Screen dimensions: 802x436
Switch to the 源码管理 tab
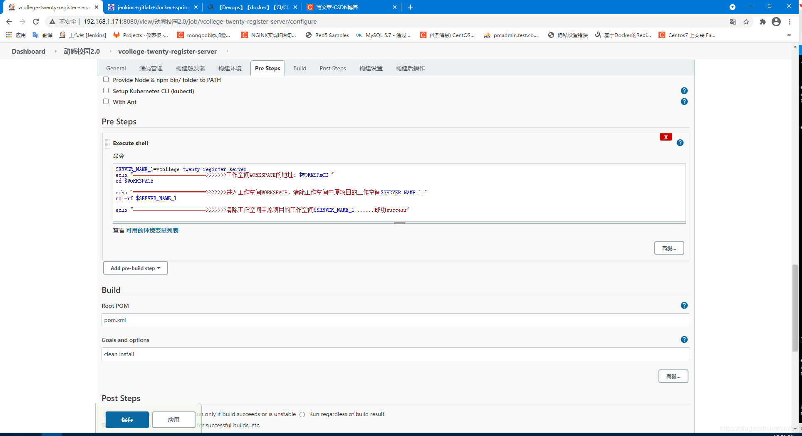tap(151, 68)
